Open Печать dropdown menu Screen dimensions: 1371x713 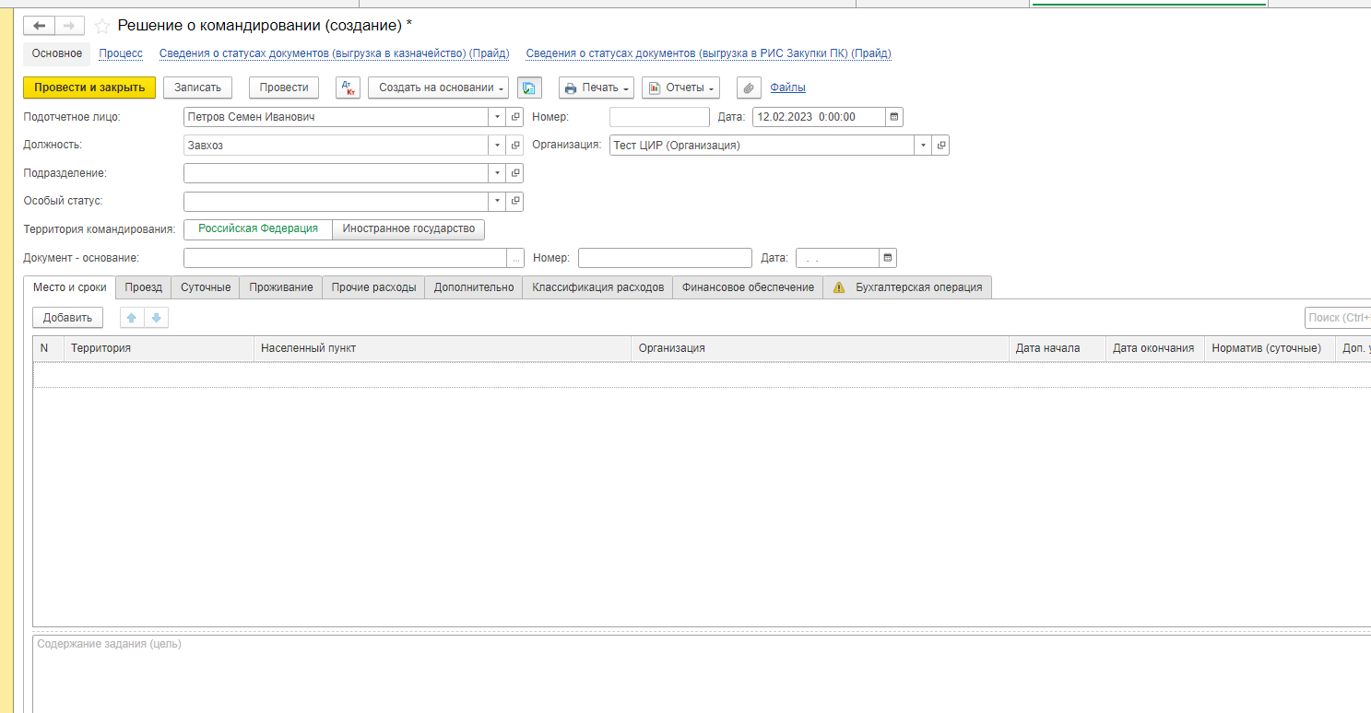click(596, 88)
